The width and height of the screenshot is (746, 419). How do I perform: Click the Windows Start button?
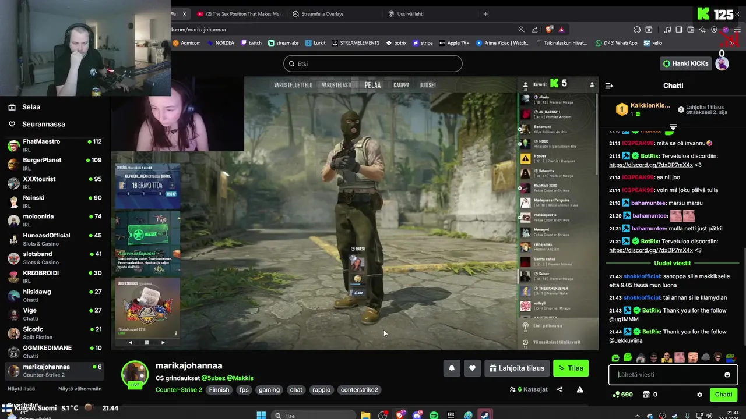click(261, 416)
